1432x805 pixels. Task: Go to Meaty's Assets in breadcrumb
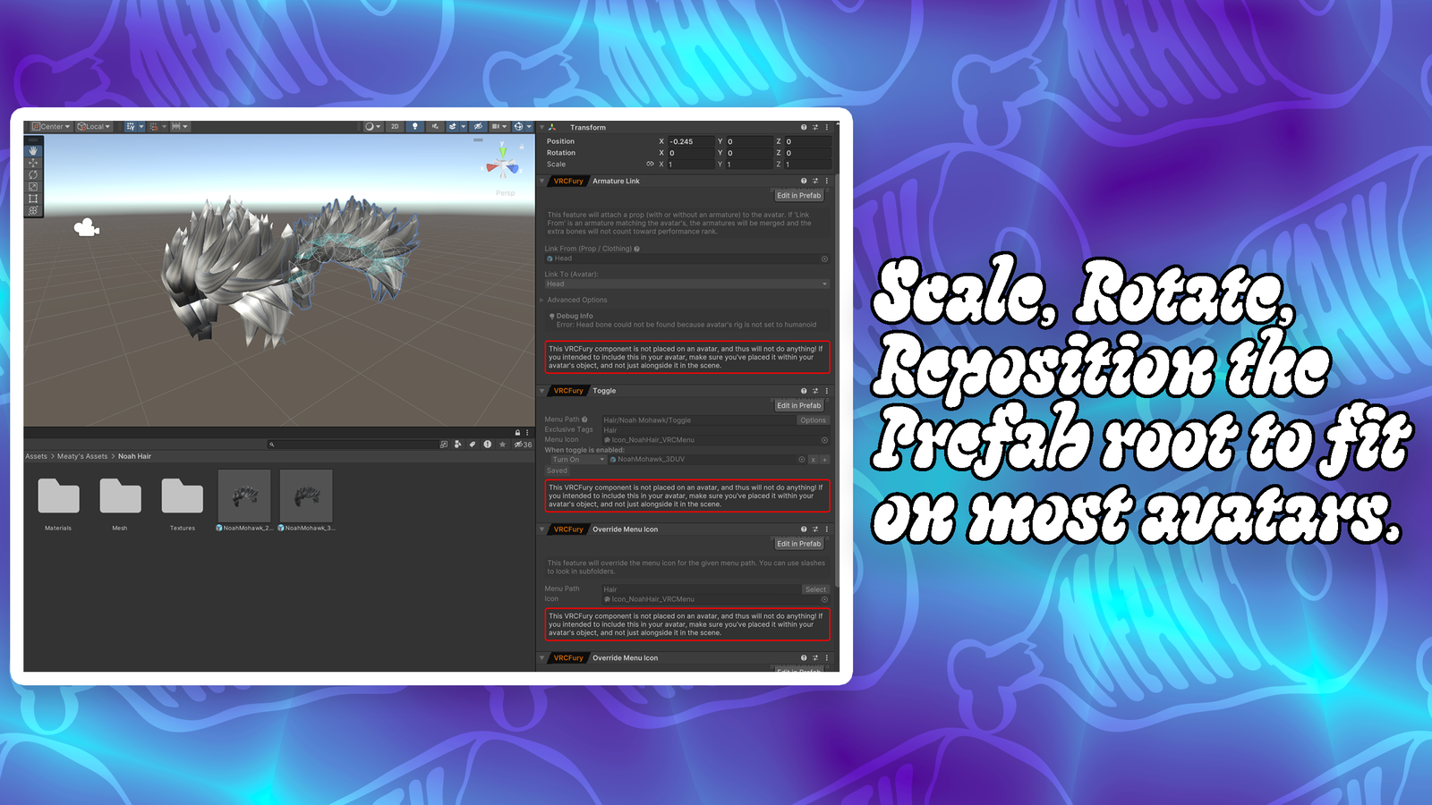click(82, 456)
